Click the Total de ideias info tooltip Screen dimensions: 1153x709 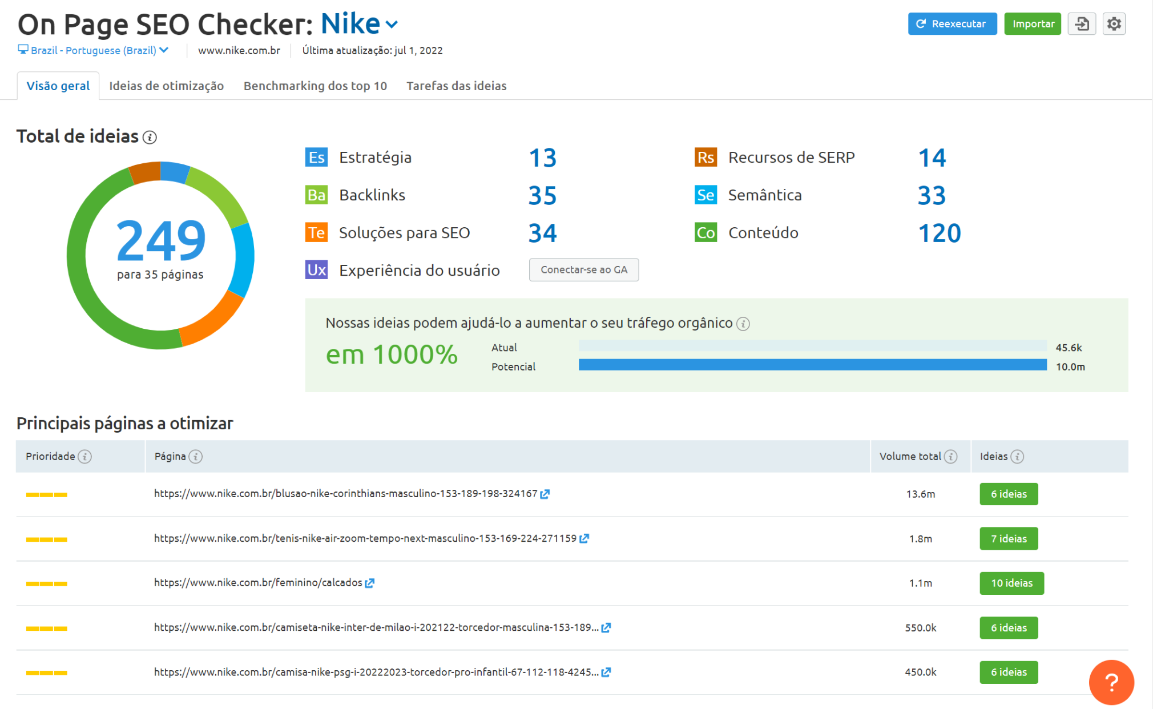point(150,138)
